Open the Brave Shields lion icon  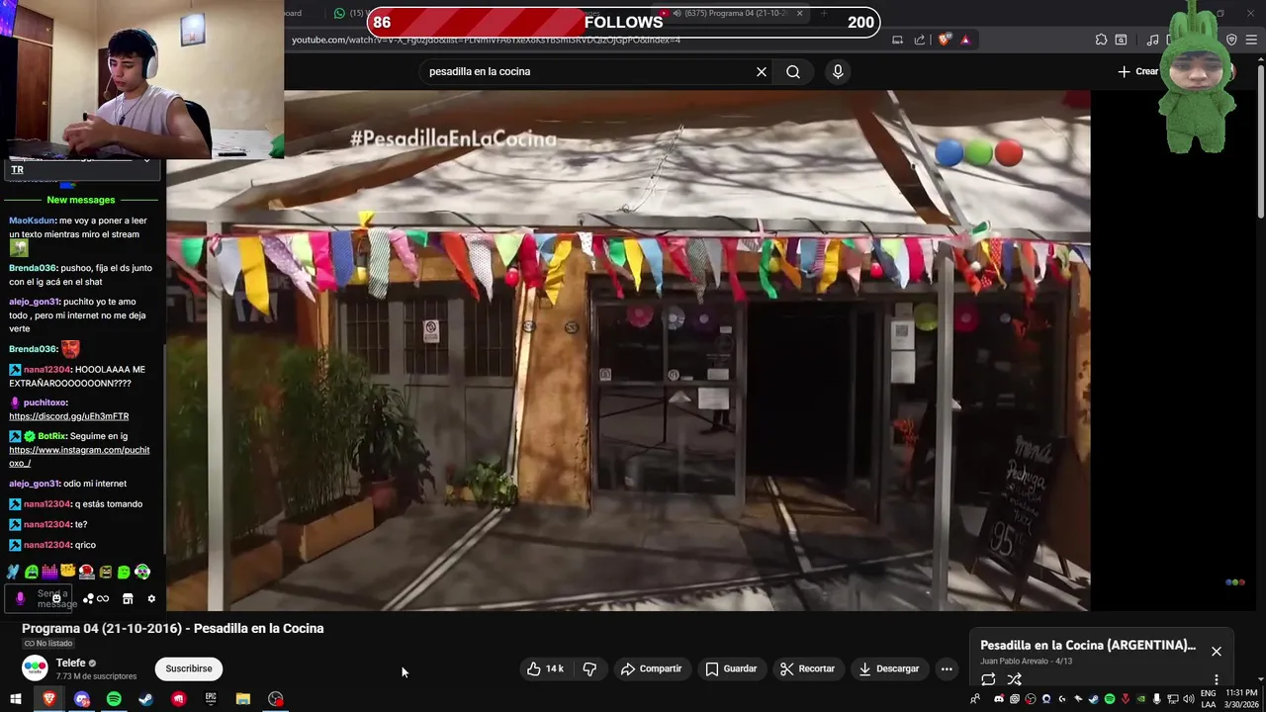(945, 40)
